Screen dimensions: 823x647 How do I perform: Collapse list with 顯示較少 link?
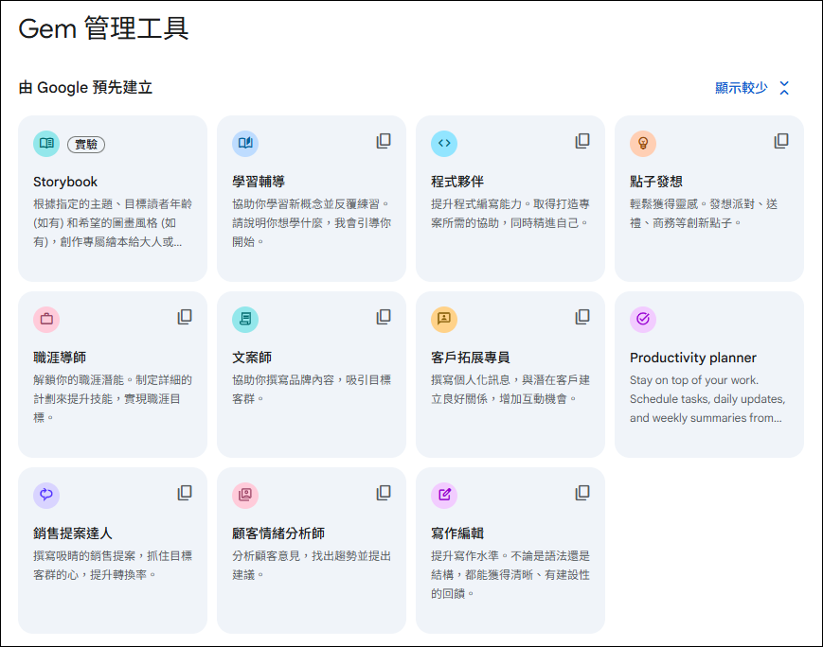tap(742, 88)
